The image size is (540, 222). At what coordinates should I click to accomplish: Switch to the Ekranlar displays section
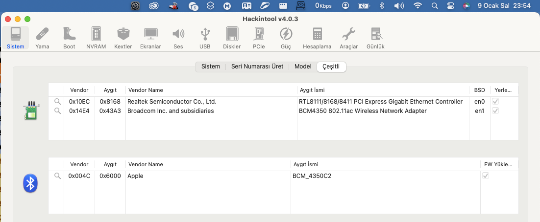150,38
